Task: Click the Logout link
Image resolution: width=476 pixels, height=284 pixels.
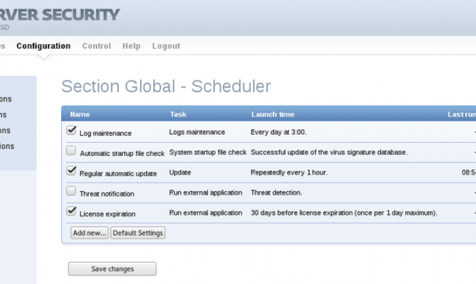Action: tap(166, 46)
